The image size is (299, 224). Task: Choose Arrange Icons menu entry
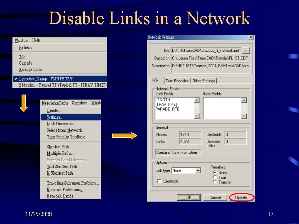click(30, 70)
